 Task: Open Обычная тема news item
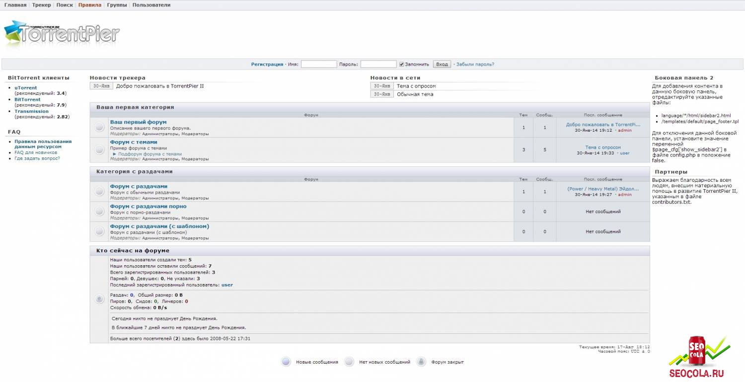click(415, 94)
